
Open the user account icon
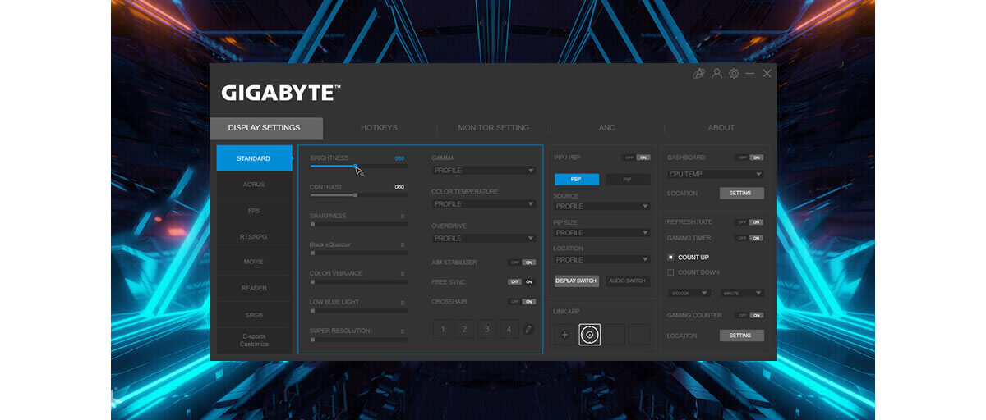click(716, 74)
